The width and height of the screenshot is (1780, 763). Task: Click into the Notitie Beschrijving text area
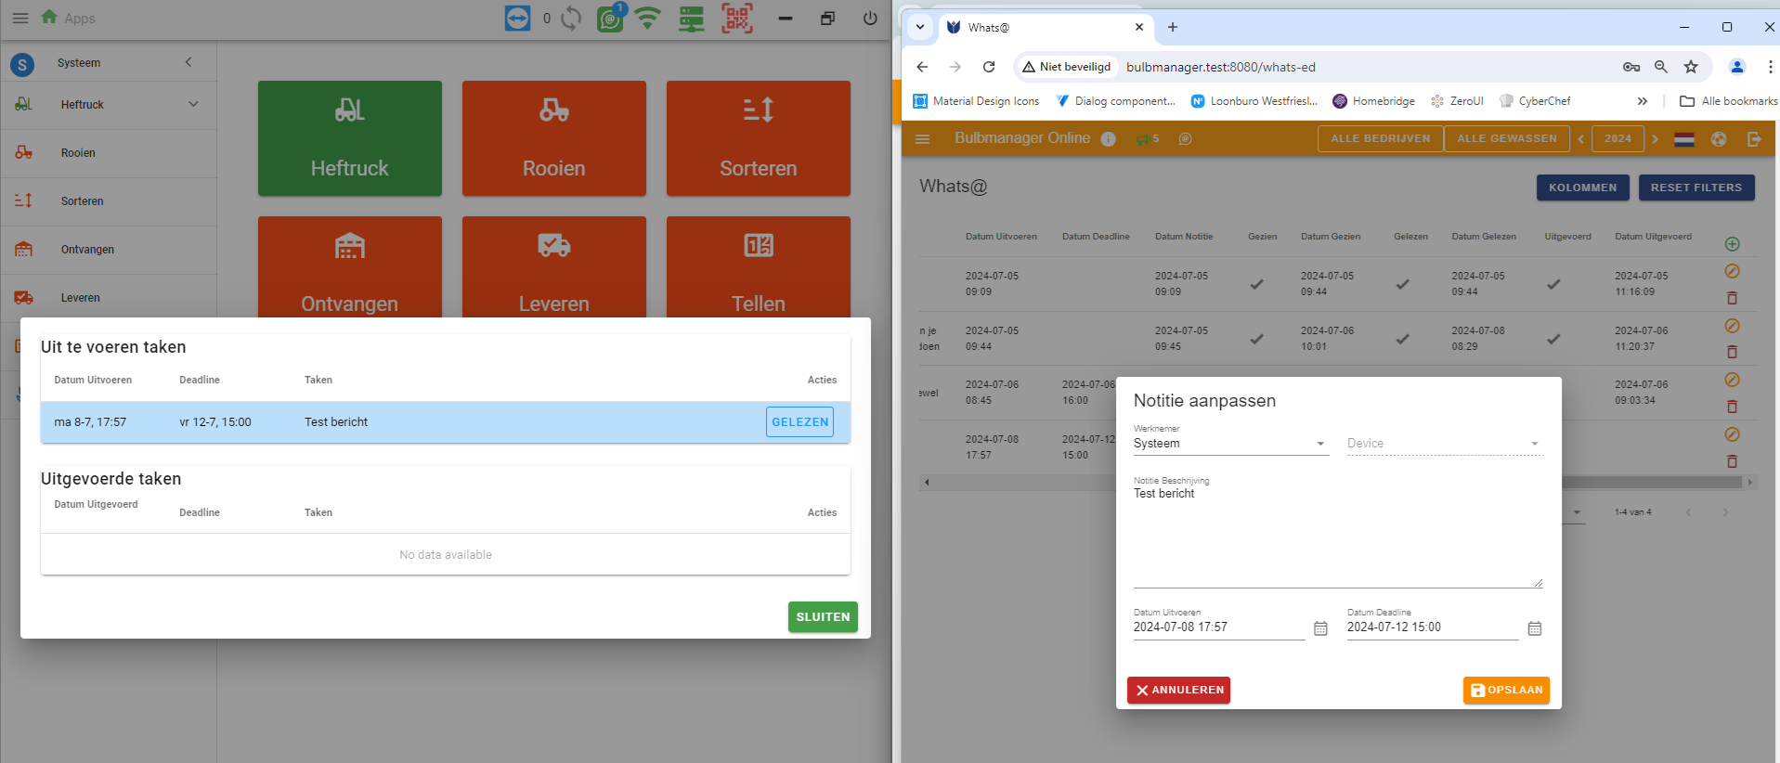pos(1337,538)
